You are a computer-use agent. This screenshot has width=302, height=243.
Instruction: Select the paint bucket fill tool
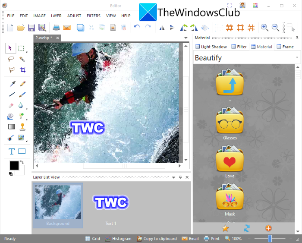click(10, 116)
